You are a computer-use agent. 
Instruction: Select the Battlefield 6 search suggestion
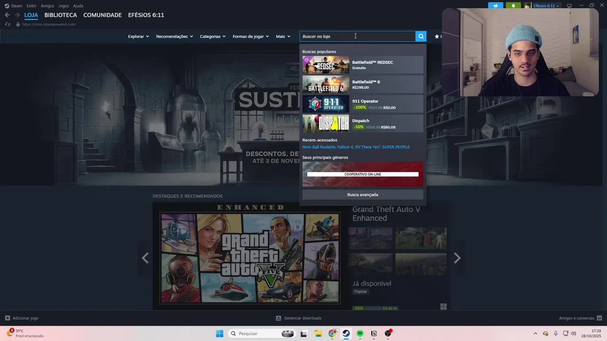[363, 84]
